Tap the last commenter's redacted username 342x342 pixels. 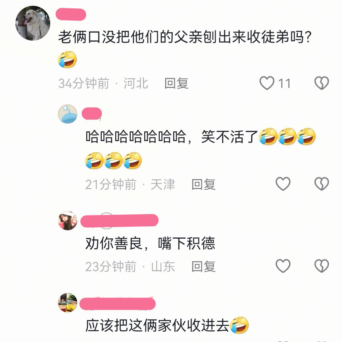[x=118, y=304]
